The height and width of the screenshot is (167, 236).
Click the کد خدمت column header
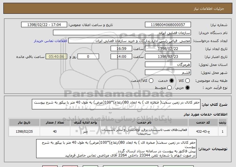pyautogui.click(x=203, y=123)
